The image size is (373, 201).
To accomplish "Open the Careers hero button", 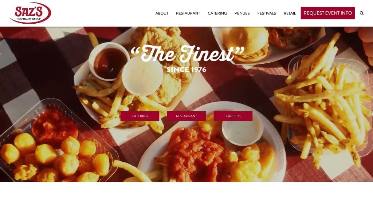I will (233, 116).
